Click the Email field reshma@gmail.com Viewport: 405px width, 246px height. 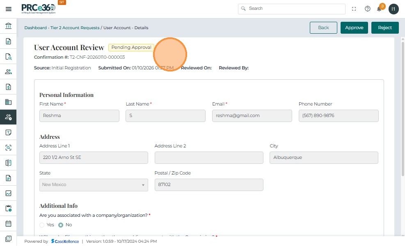pyautogui.click(x=252, y=116)
